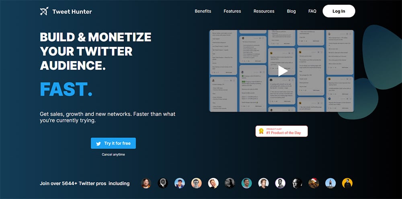The image size is (402, 199).
Task: Play the demo video
Action: 282,71
